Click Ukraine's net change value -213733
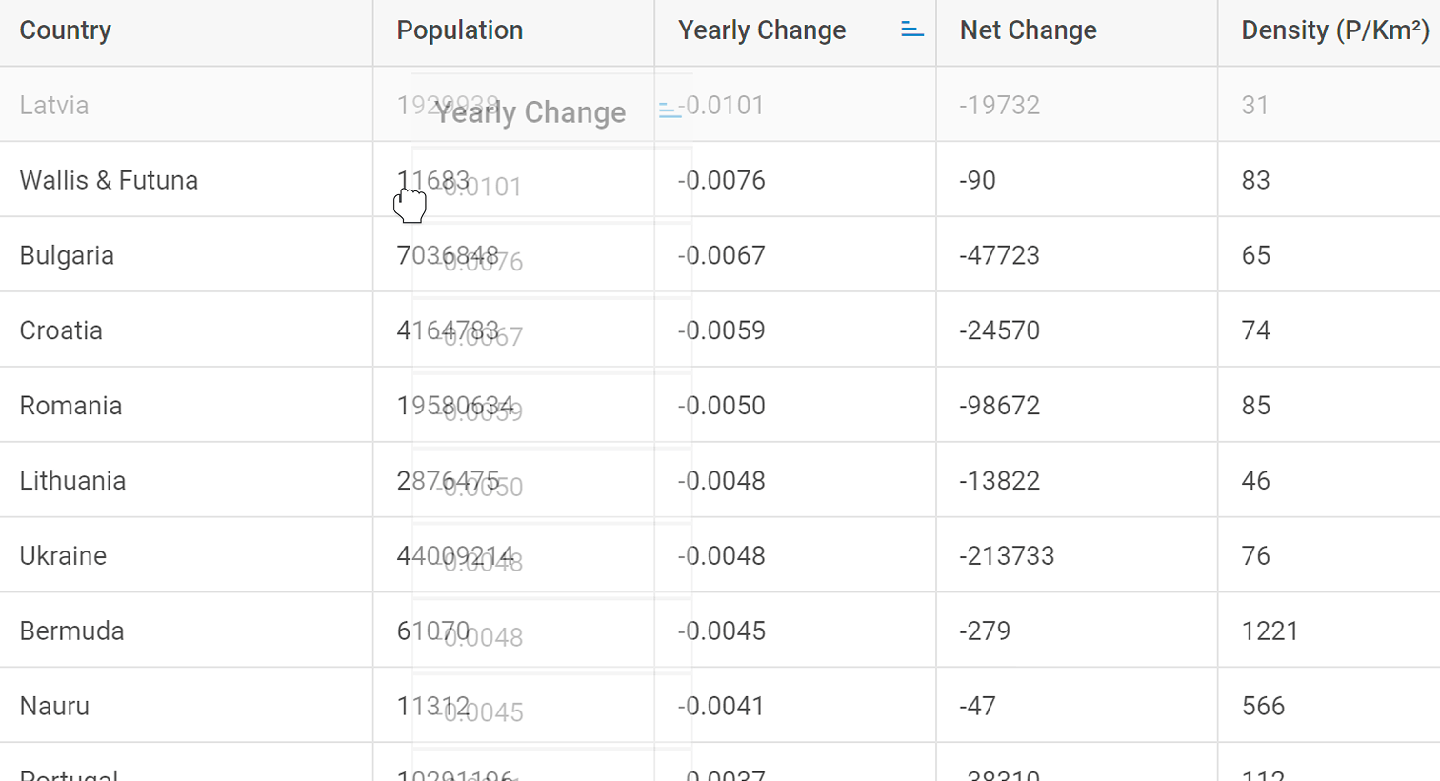The height and width of the screenshot is (781, 1440). [1007, 556]
